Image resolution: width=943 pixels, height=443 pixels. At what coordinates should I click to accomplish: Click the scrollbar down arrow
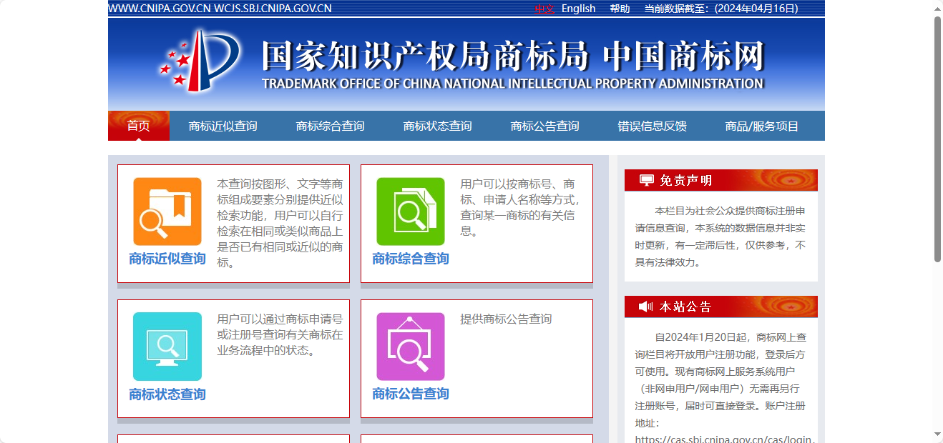click(x=937, y=434)
